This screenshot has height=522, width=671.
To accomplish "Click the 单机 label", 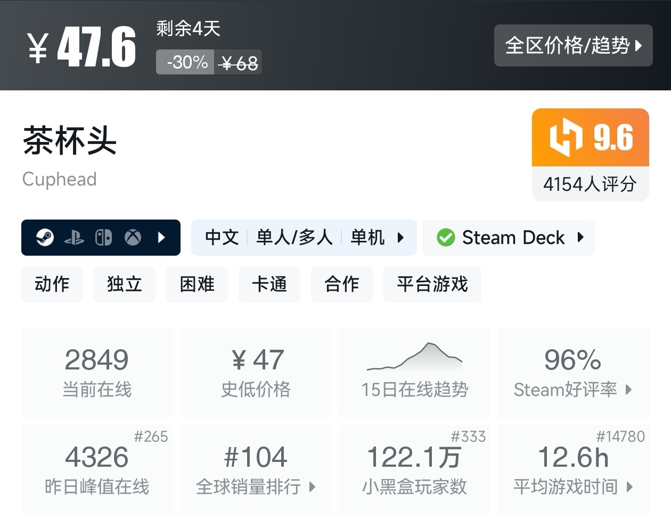I will coord(367,237).
